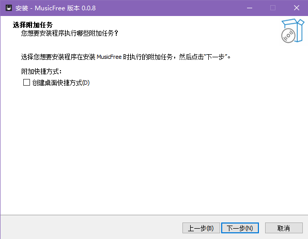Click the 您想要安装程序执行哪些附加任务? text

point(70,33)
